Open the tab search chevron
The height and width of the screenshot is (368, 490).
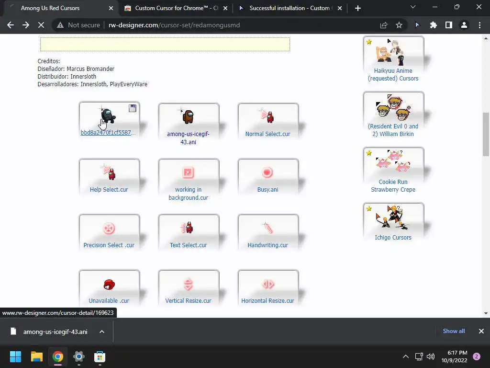point(413,7)
